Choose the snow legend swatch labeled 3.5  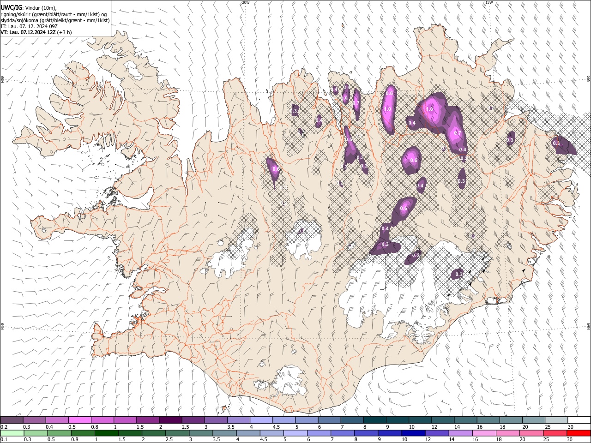click(239, 420)
